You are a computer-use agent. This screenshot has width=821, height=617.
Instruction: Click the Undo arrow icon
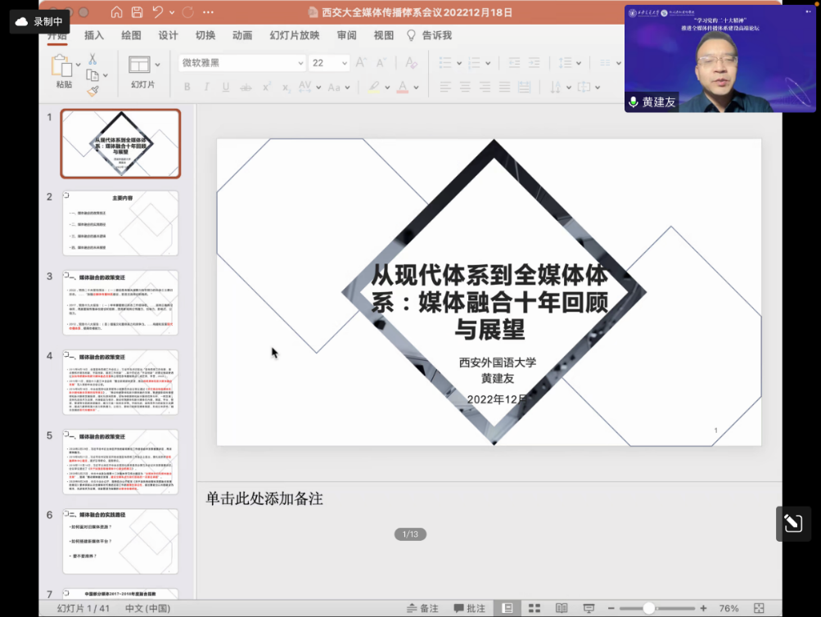(158, 12)
